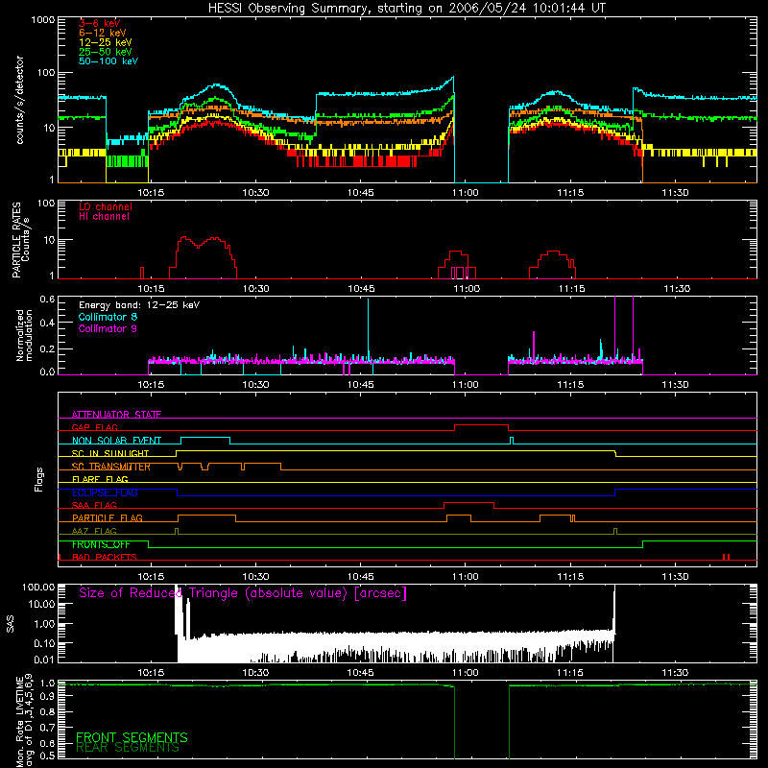Click the 'Energy band: 12-25 keV' label

139,305
